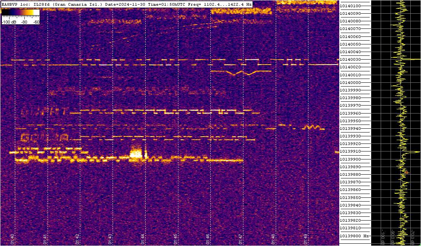This screenshot has width=421, height=246.
Task: Click the 10139830 frequency label
Action: pos(350,213)
